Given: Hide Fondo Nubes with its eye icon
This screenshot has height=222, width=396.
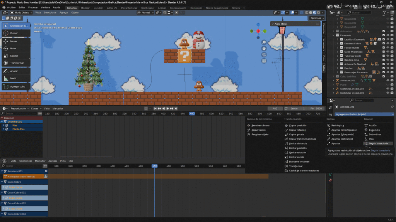Looking at the screenshot, I should click(x=388, y=47).
